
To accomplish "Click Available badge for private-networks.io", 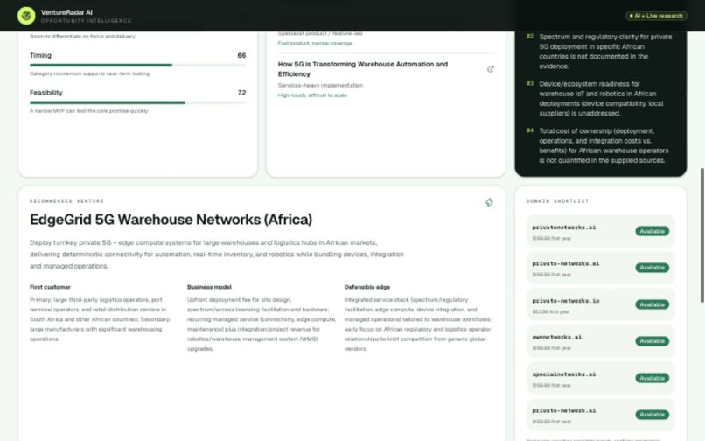I will (652, 304).
